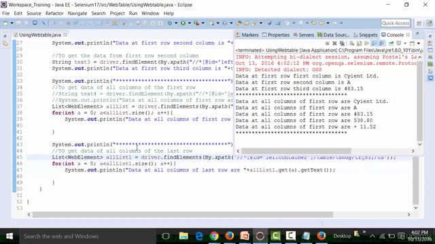
Task: Open the Open Console dropdown arrow
Action: coord(419,43)
